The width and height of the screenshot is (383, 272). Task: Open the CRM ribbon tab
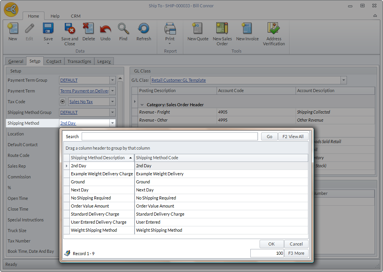click(76, 16)
